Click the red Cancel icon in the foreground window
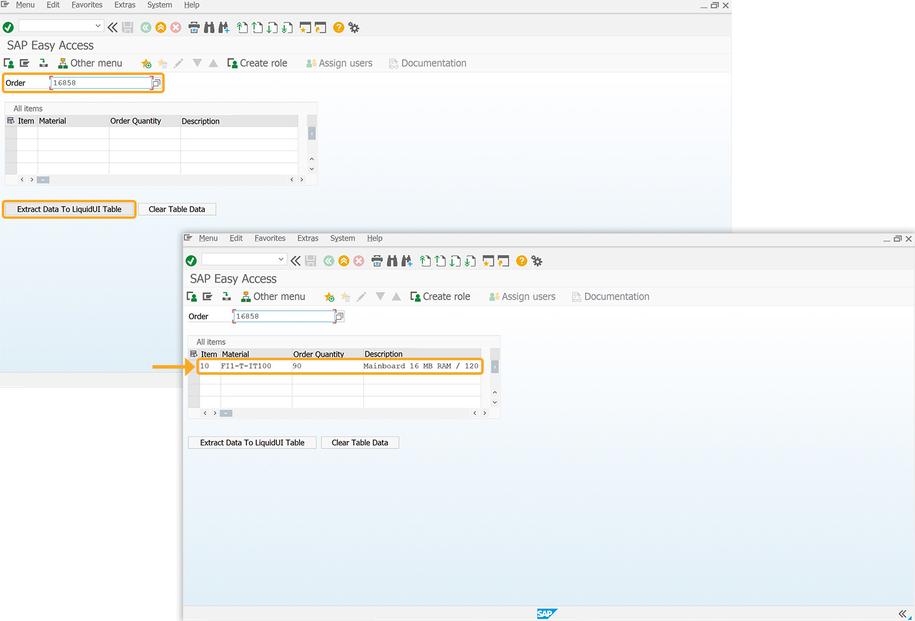915x621 pixels. point(359,261)
